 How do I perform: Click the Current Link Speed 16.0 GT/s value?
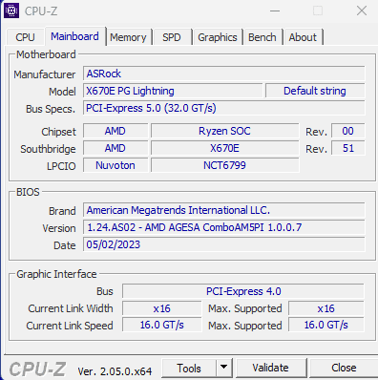tap(161, 325)
